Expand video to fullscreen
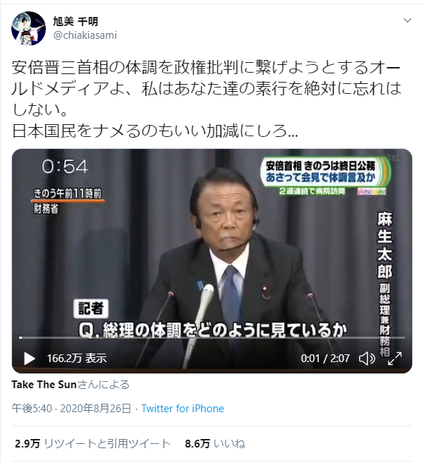 point(395,359)
